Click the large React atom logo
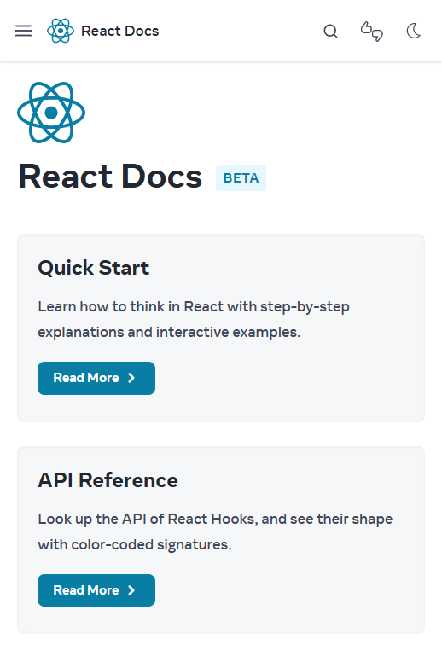Image resolution: width=442 pixels, height=656 pixels. click(51, 113)
